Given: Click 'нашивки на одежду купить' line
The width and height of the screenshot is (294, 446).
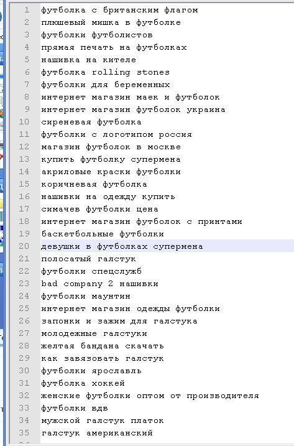Looking at the screenshot, I should pyautogui.click(x=108, y=197).
